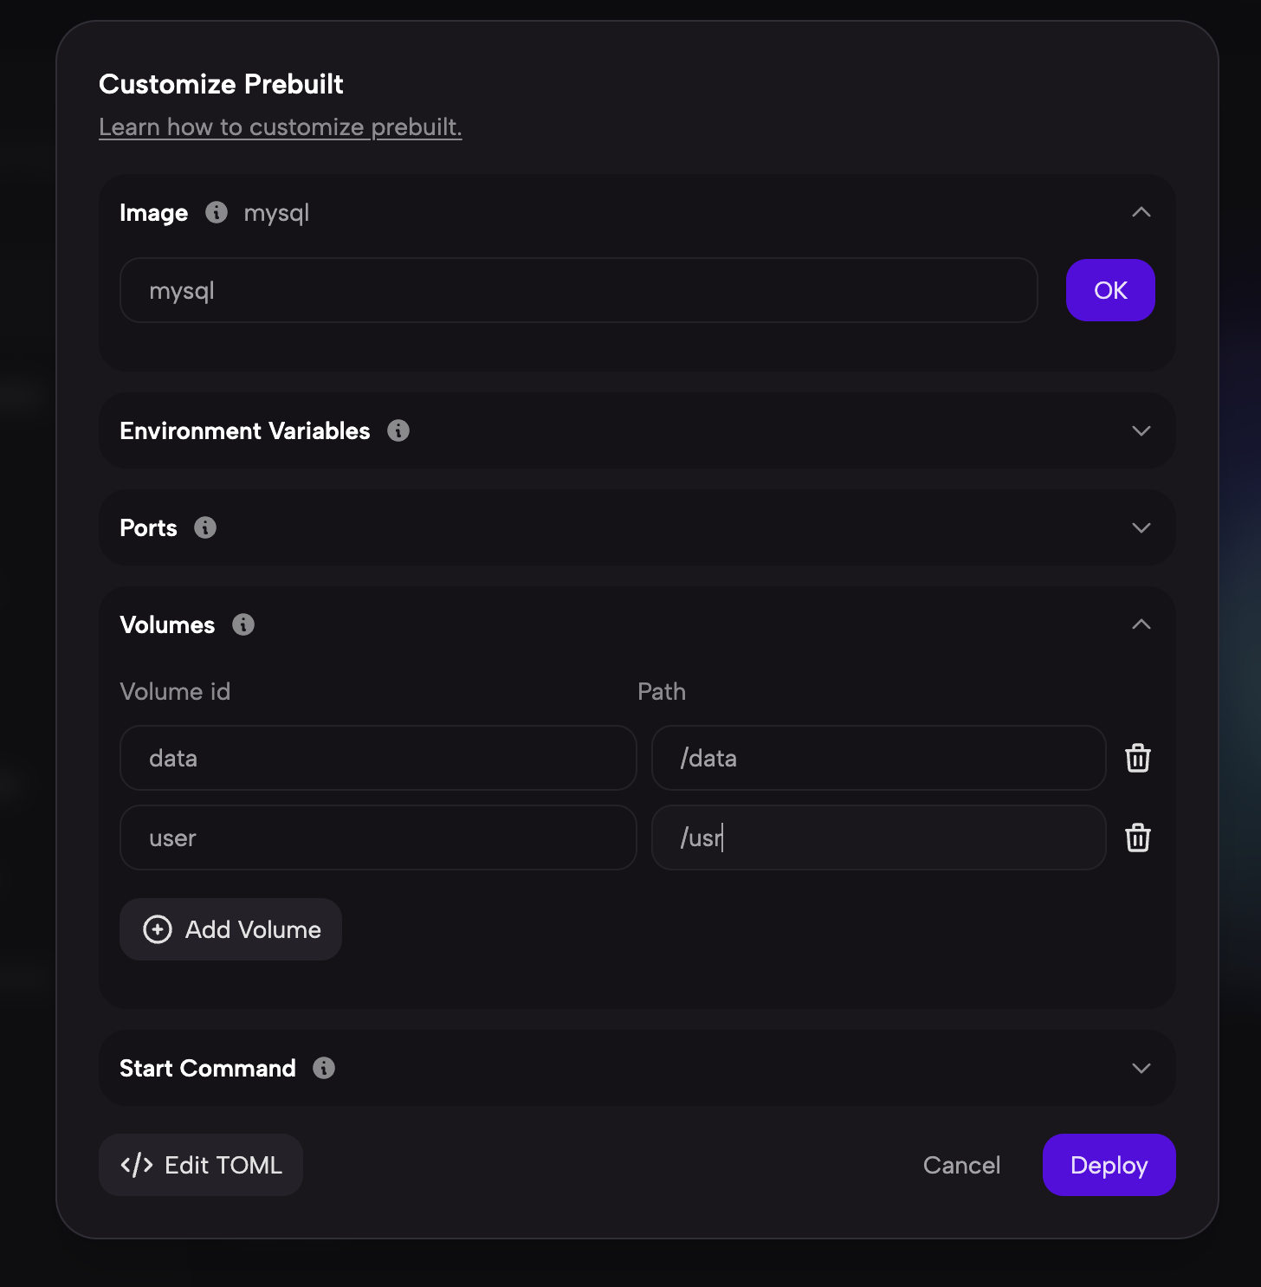Viewport: 1261px width, 1287px height.
Task: Click the Deploy button
Action: 1109,1165
